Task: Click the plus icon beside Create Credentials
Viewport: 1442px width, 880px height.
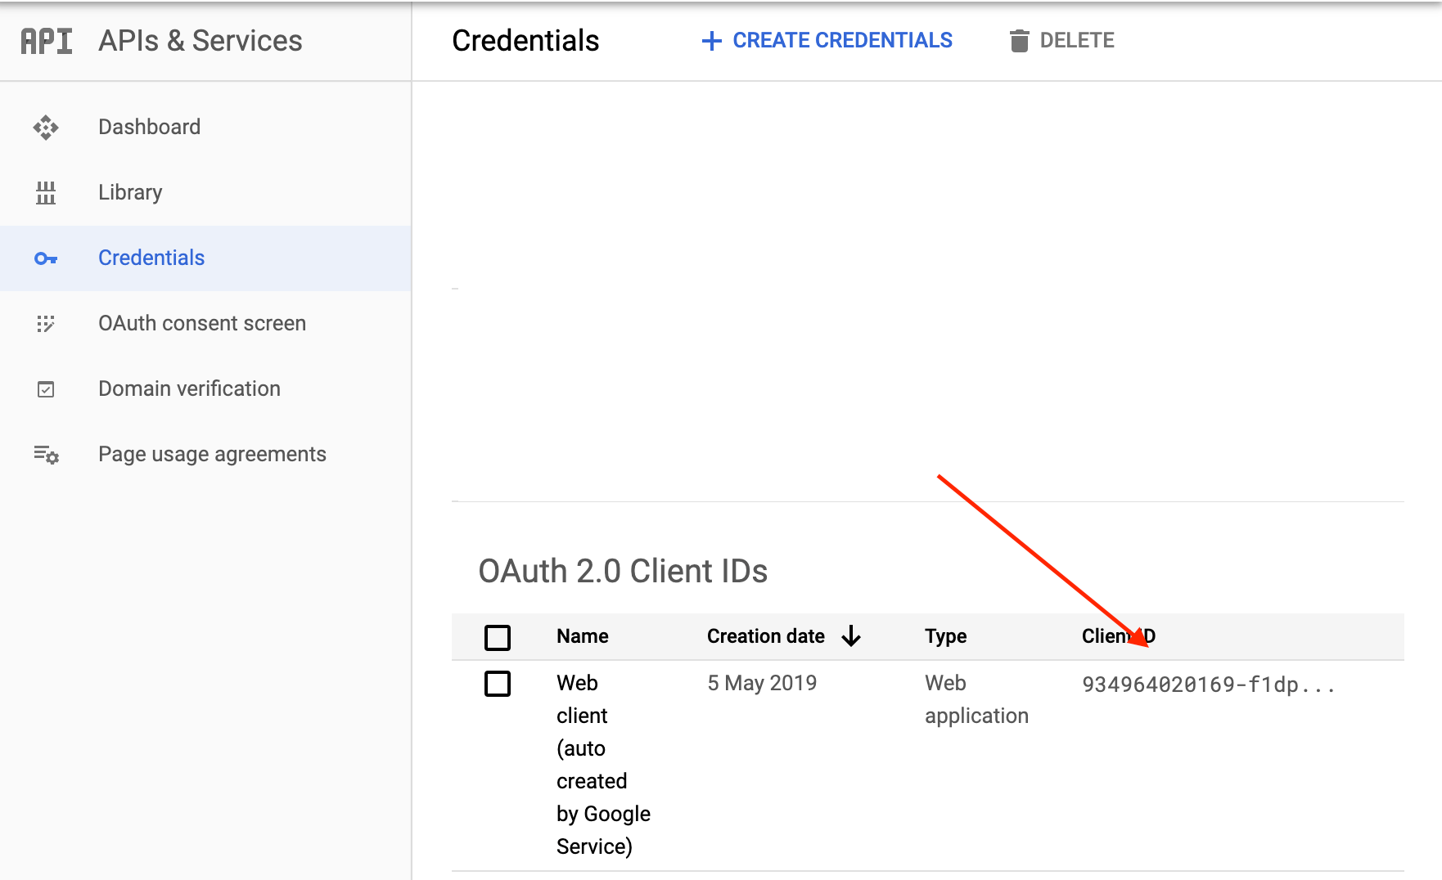Action: (x=712, y=41)
